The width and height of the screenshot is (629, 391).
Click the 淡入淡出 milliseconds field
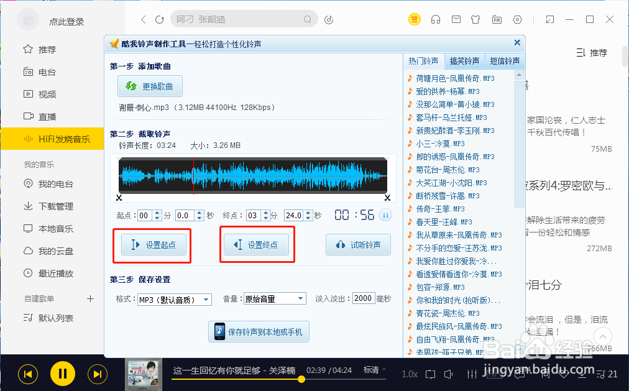point(364,298)
